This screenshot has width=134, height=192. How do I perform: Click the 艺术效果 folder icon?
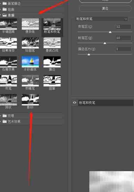click(5, 121)
